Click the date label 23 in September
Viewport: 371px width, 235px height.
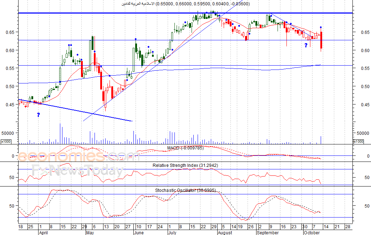(294, 227)
